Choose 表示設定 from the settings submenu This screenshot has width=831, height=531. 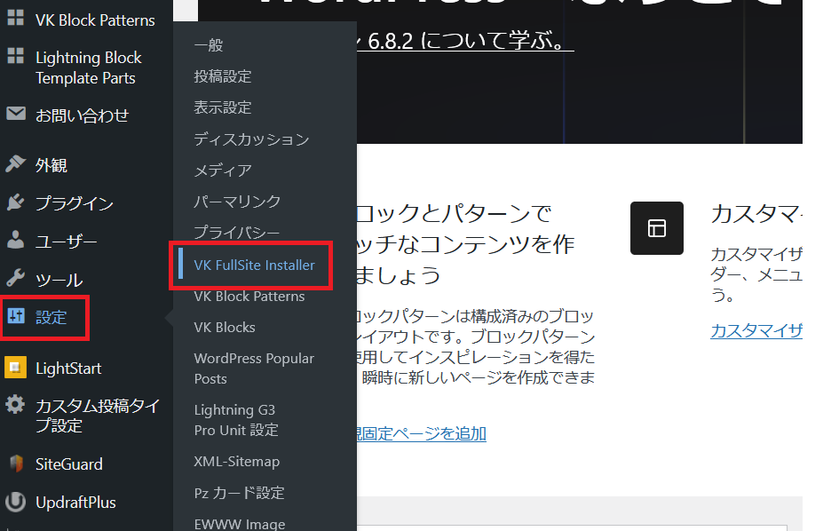(223, 107)
